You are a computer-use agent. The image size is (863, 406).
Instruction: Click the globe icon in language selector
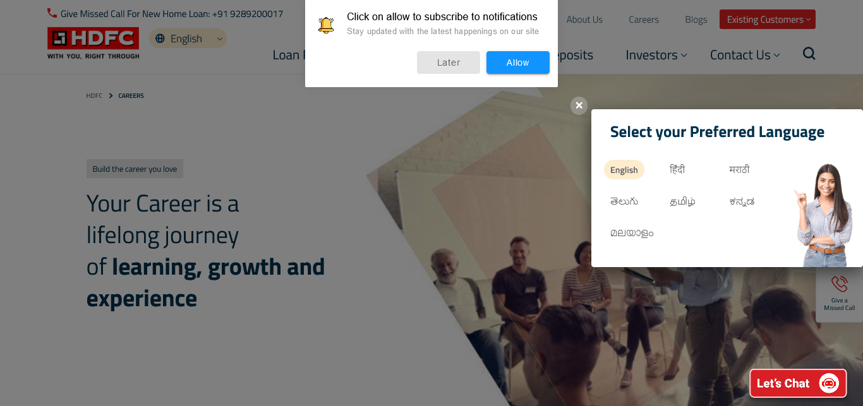[160, 39]
